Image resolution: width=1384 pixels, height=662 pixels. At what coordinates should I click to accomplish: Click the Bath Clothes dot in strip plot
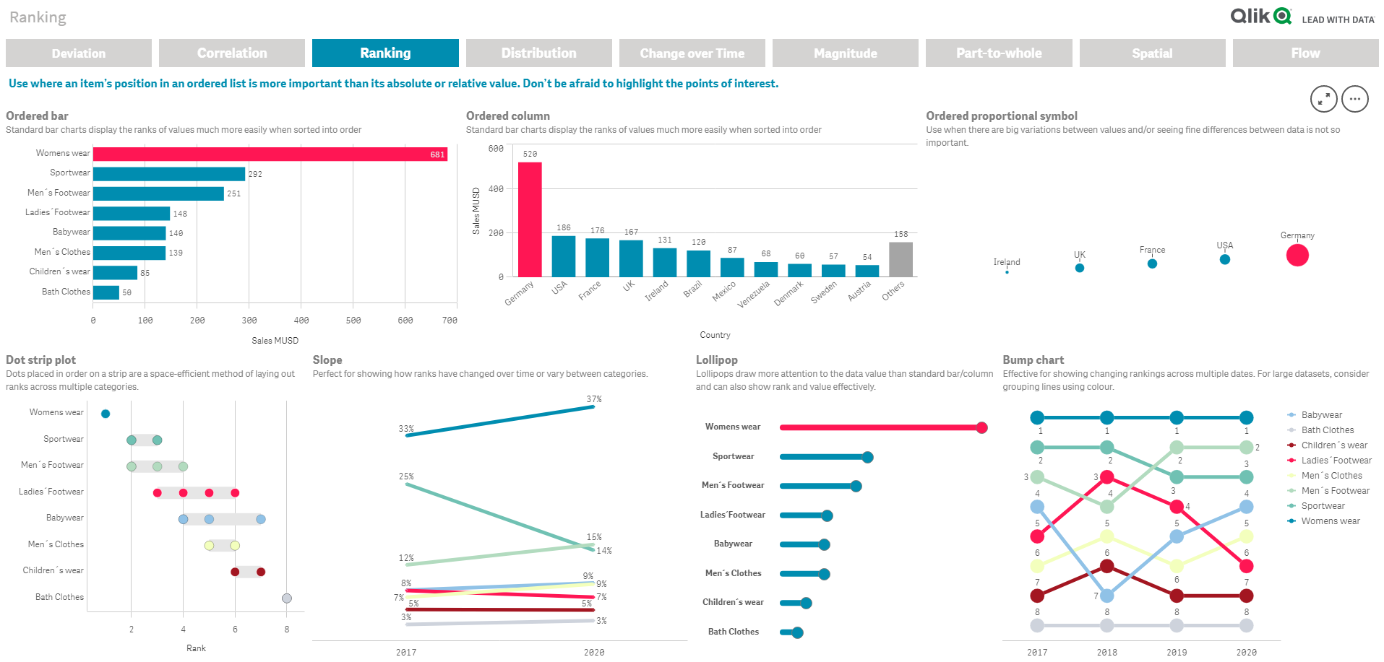tap(287, 597)
